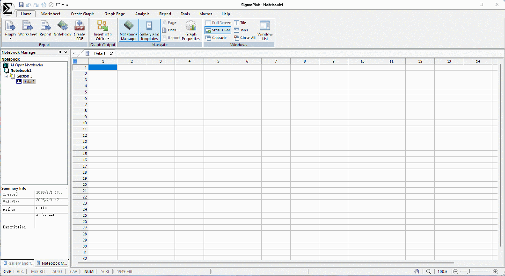Open the Export Graph dropdown button
505x276 pixels.
click(10, 30)
